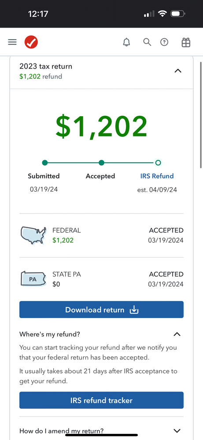Click the Download return button
203x440 pixels.
[x=101, y=310]
